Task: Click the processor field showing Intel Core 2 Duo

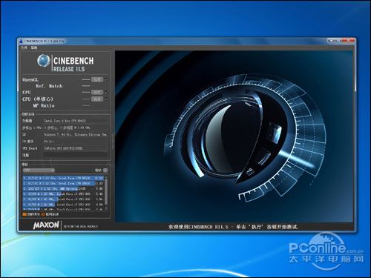Action: tap(76, 121)
